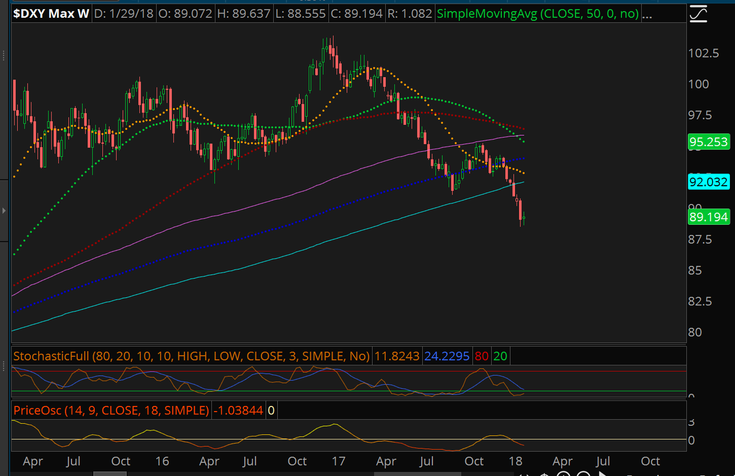
Task: Click the cyan 92.032 price bubble
Action: pos(709,183)
